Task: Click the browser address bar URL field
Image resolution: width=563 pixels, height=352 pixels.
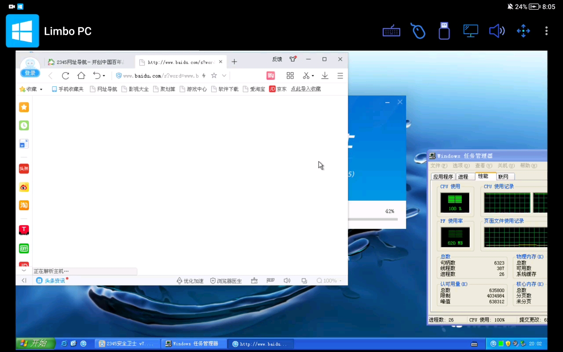Action: pos(161,76)
